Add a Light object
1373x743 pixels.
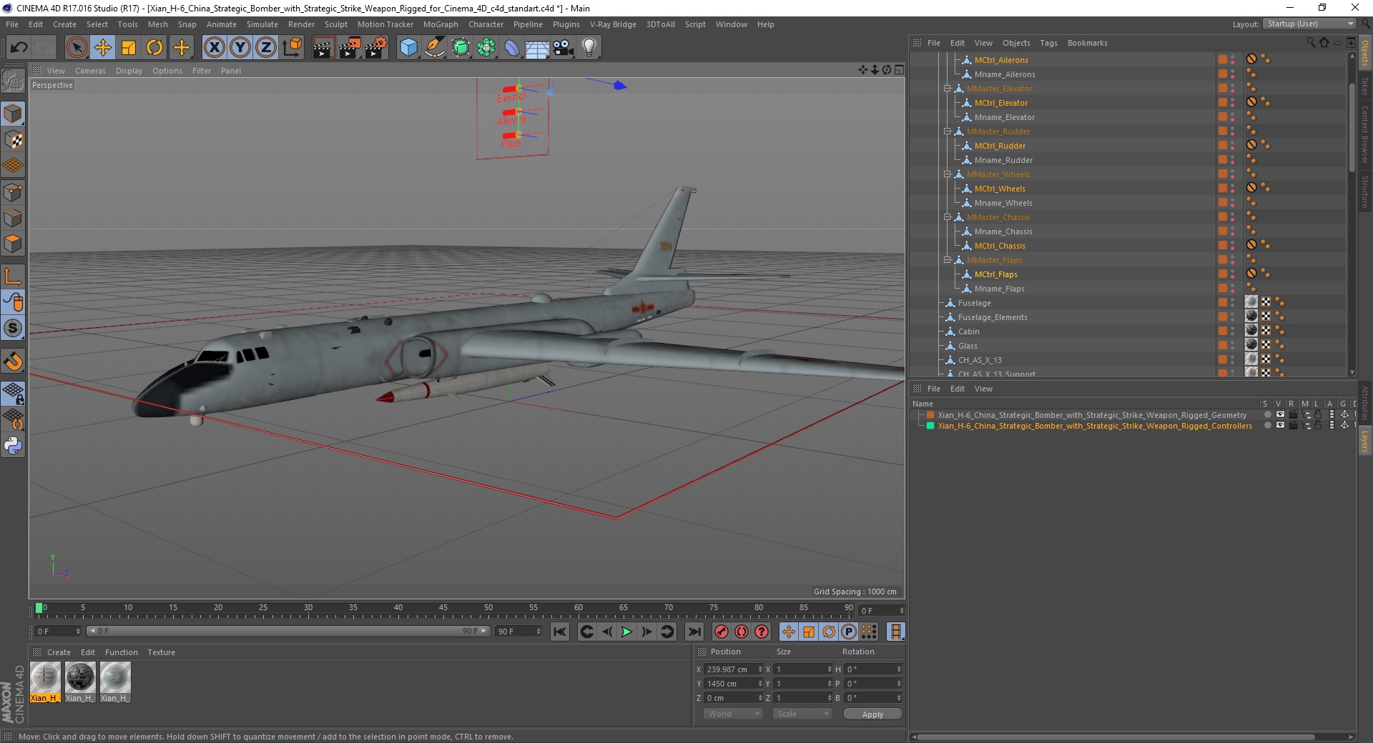pyautogui.click(x=589, y=48)
